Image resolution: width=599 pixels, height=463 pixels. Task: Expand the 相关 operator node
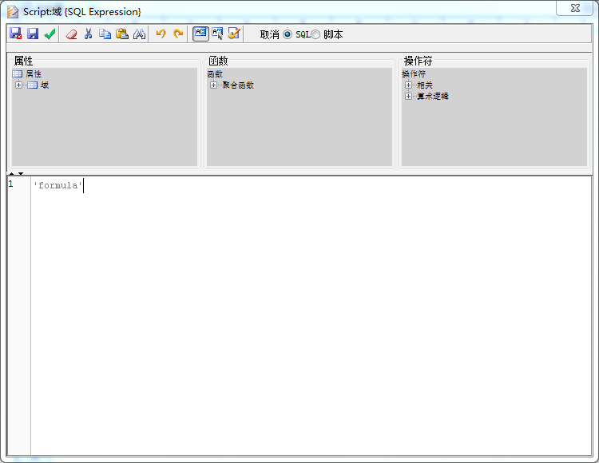point(408,85)
